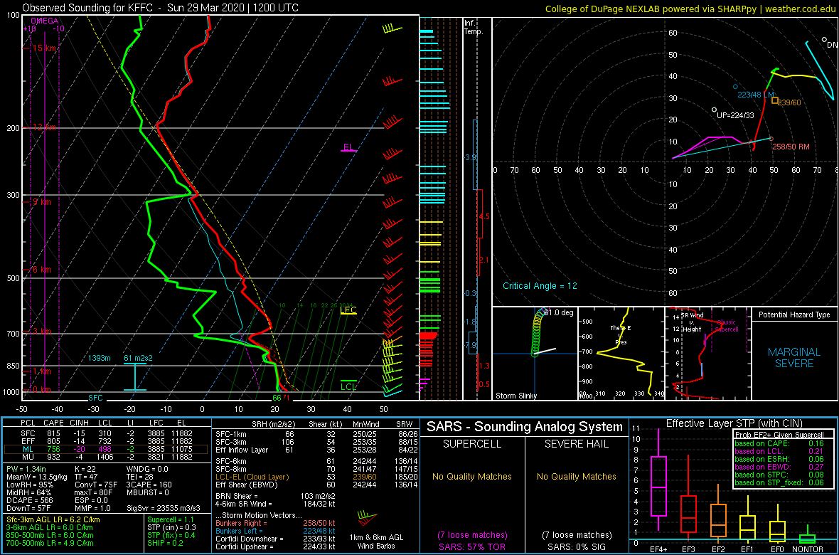Click the 'Corfidi Downshear' row
The width and height of the screenshot is (839, 555).
[x=276, y=539]
